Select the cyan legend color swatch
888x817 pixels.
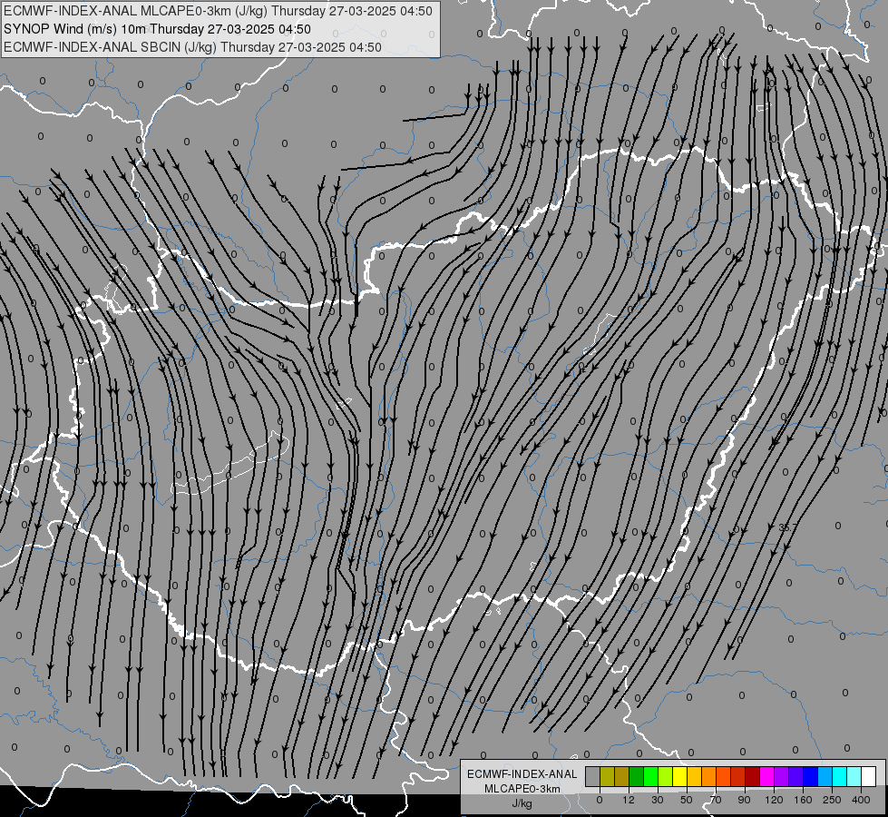(x=839, y=776)
